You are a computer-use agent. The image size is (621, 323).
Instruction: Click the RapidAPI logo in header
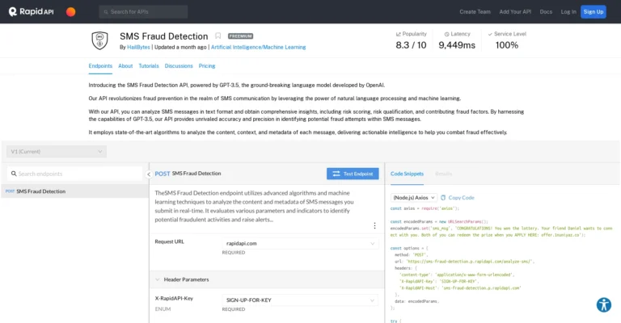tap(32, 11)
